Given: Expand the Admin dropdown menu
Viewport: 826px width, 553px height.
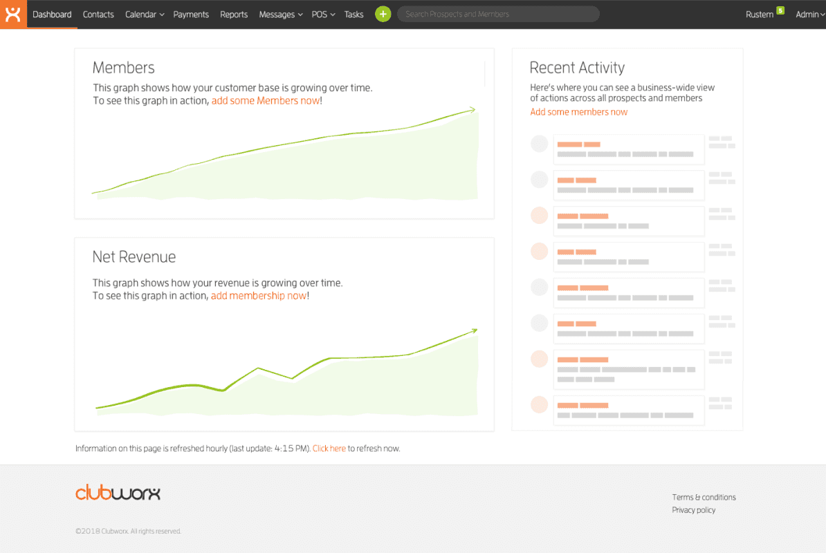Looking at the screenshot, I should point(809,14).
